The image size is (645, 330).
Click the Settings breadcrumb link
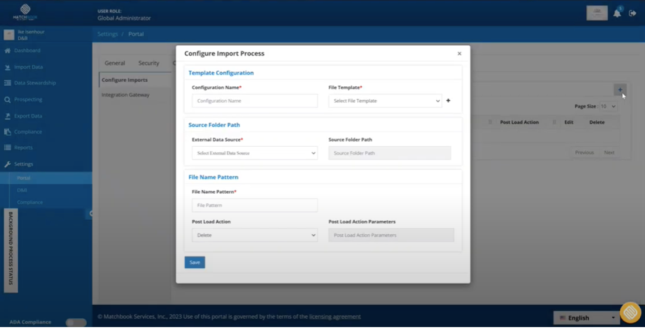tap(108, 34)
